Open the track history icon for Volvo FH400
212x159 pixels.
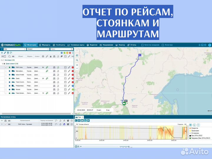click(x=58, y=74)
